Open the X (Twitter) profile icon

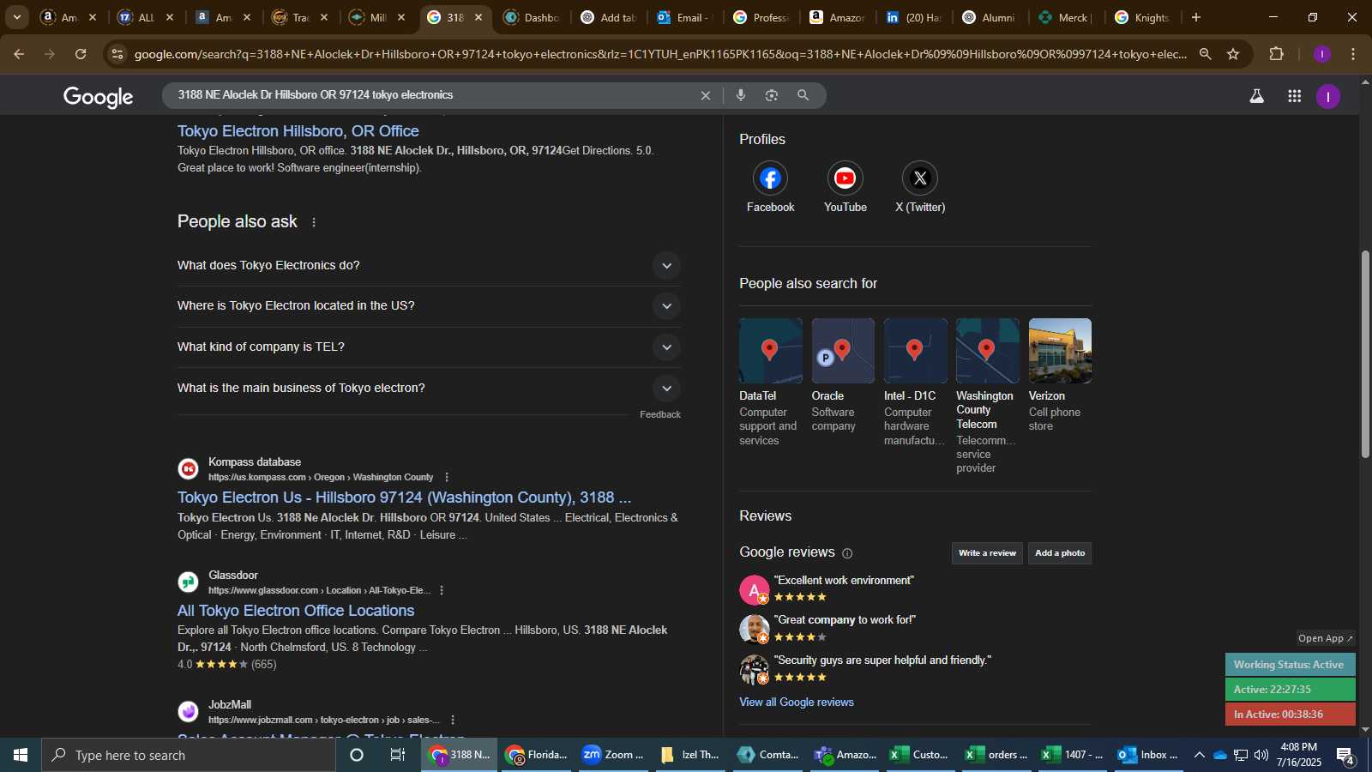[920, 178]
